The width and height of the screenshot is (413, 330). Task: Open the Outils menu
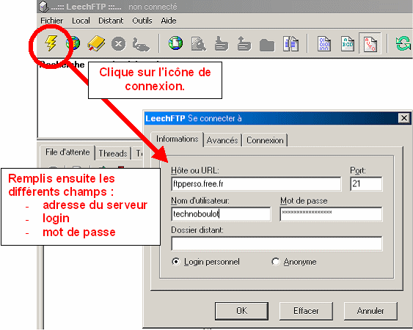pyautogui.click(x=142, y=21)
